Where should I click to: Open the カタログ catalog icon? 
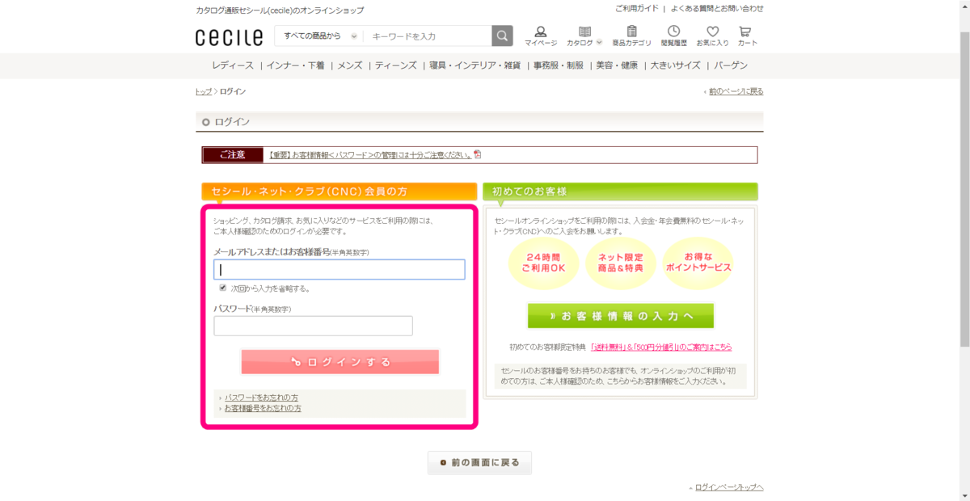tap(584, 36)
